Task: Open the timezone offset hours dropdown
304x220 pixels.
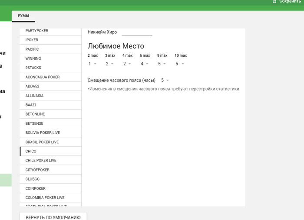Action: pyautogui.click(x=165, y=80)
